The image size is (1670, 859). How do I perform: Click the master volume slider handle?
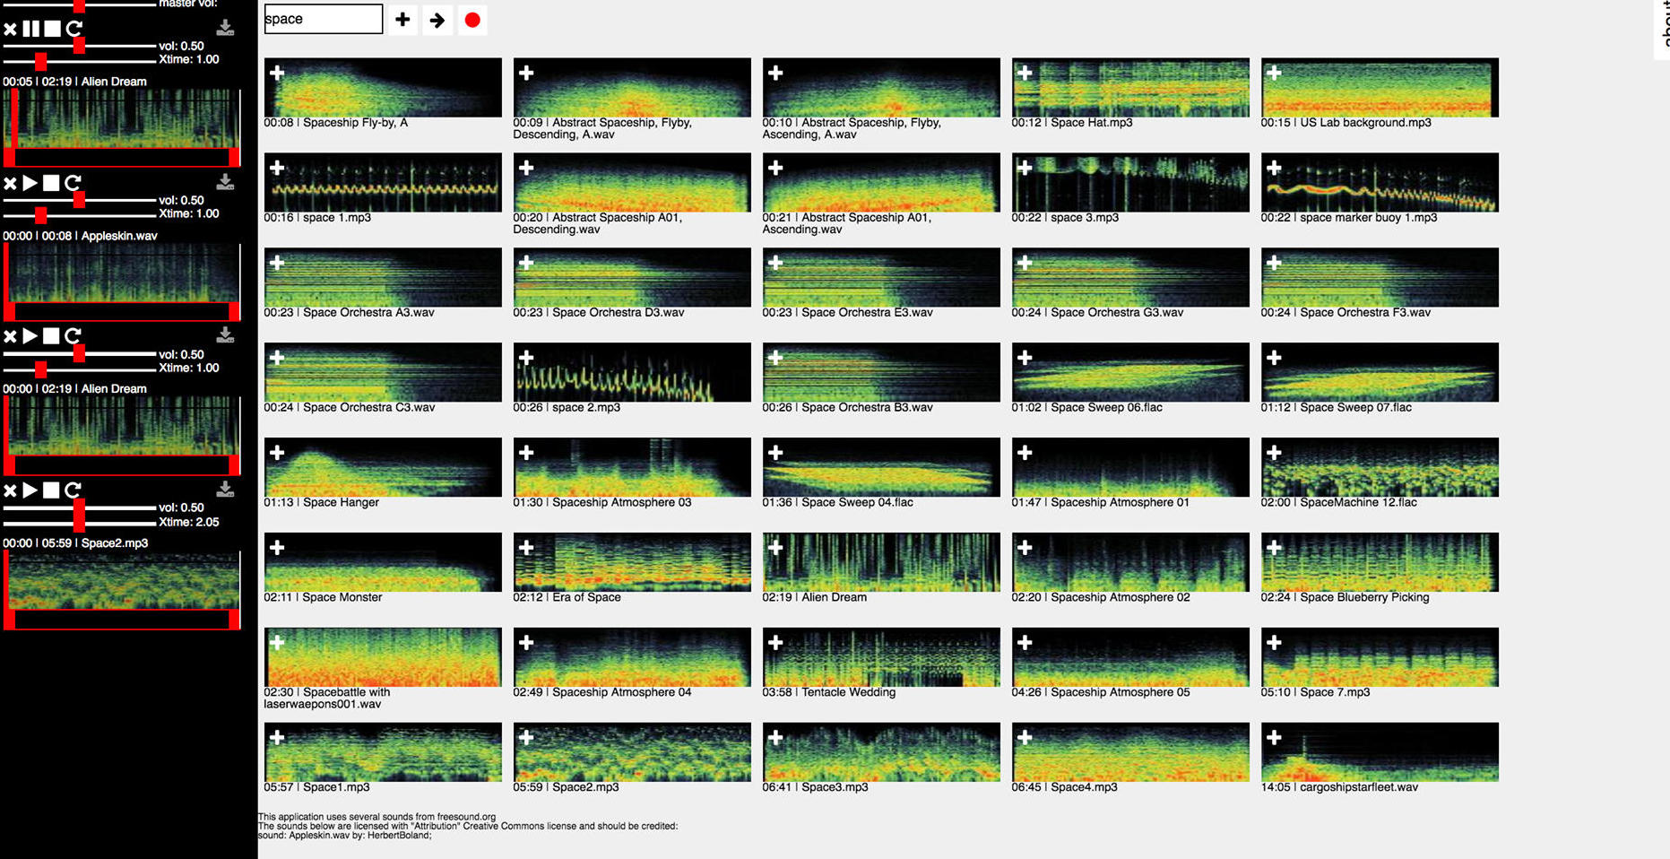click(x=79, y=5)
